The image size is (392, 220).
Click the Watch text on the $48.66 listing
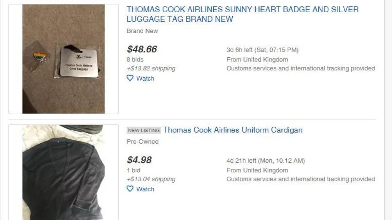click(x=145, y=78)
